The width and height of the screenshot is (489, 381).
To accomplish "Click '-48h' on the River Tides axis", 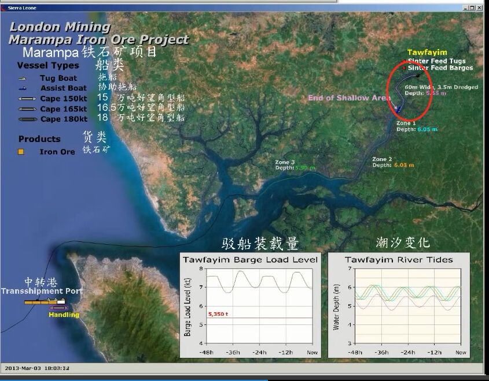I will pyautogui.click(x=355, y=352).
